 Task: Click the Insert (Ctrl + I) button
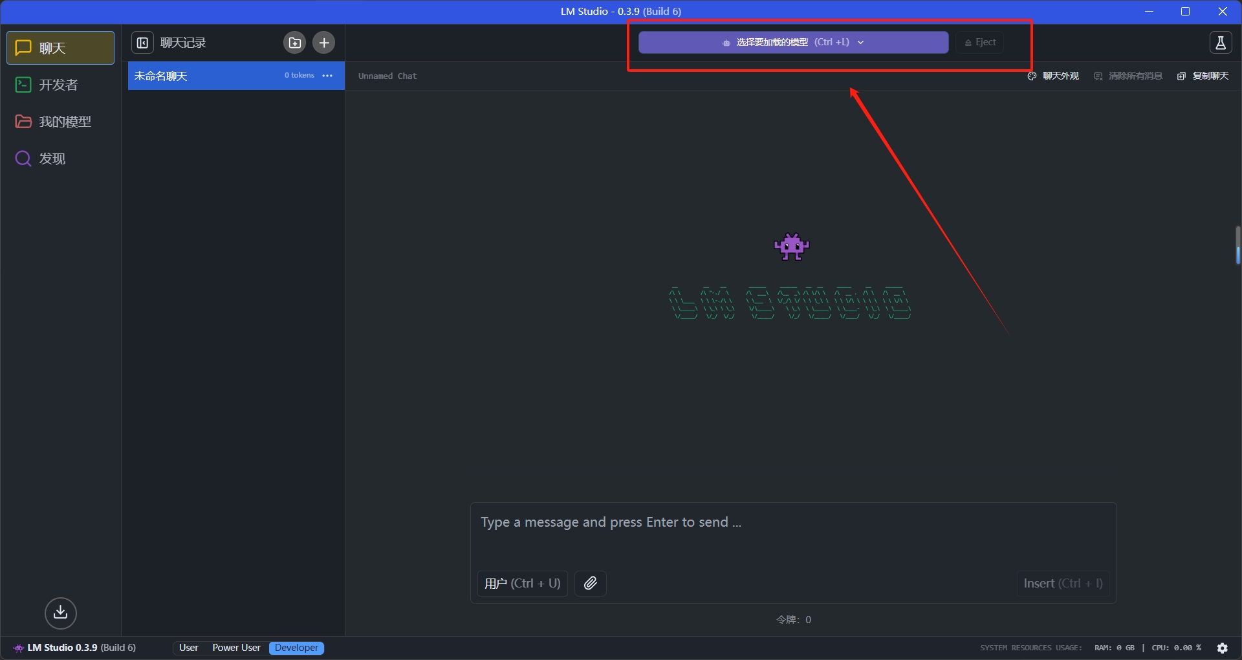click(x=1063, y=584)
